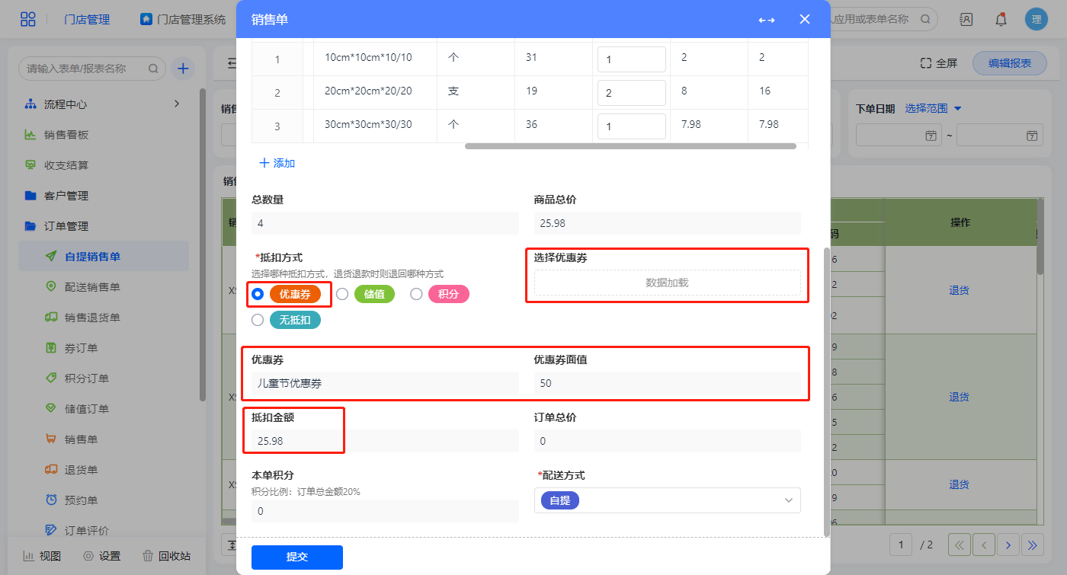The height and width of the screenshot is (575, 1067).
Task: Click the product table horizontal scrollbar
Action: [x=630, y=146]
